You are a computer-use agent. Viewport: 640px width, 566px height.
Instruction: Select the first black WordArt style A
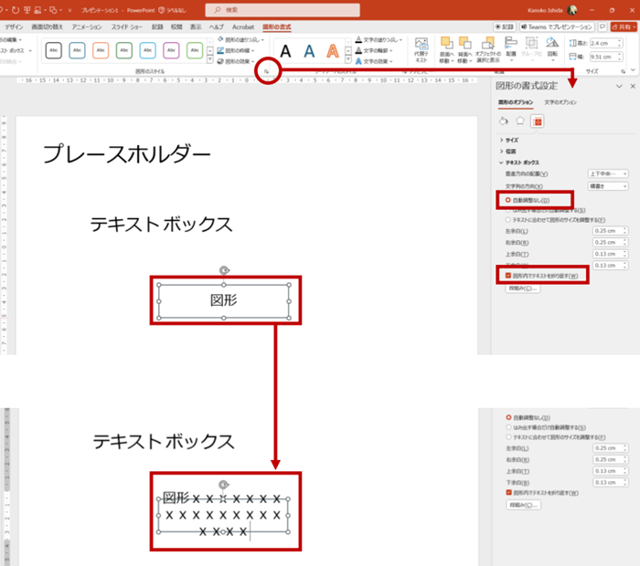[x=285, y=51]
